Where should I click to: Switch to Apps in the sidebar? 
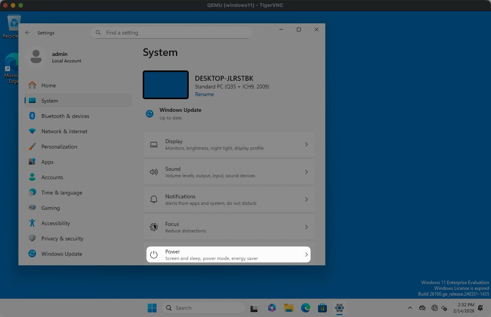(47, 162)
